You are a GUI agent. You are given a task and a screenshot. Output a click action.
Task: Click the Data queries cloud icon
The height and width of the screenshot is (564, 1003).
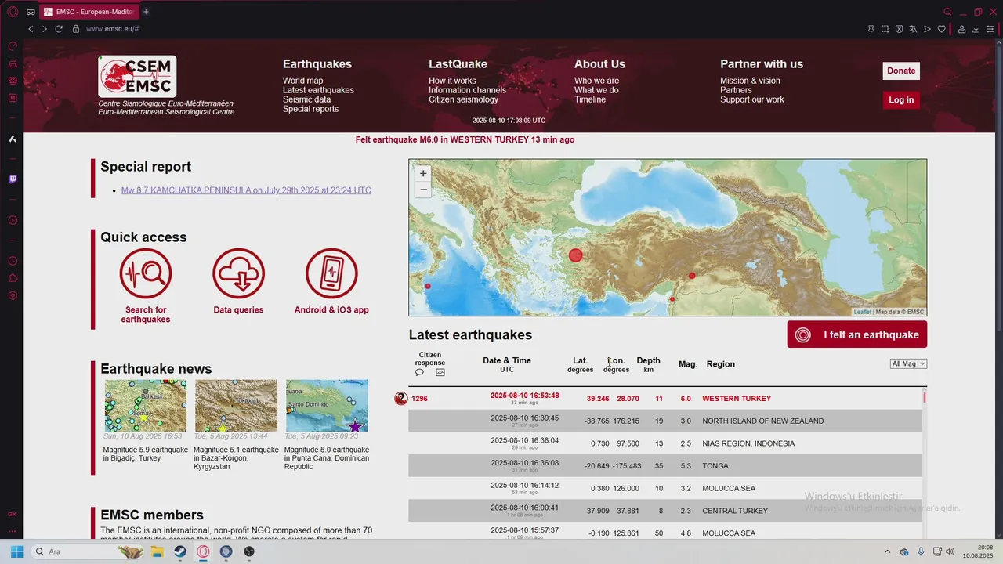[x=238, y=274]
